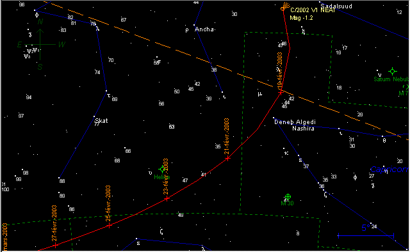The width and height of the screenshot is (410, 252).
Task: Select the Saturn Nebula symbol
Action: [392, 71]
